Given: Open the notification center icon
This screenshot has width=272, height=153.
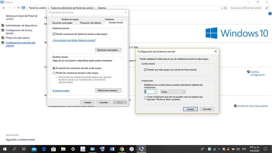Looking at the screenshot, I should coord(265,149).
